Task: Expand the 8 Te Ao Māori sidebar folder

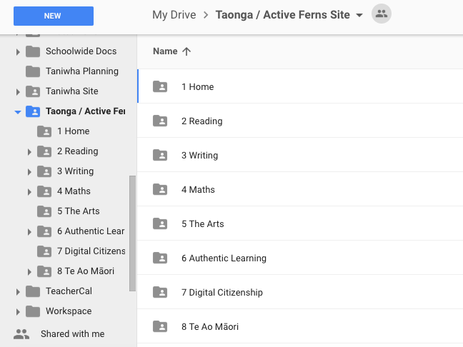Action: (x=29, y=271)
